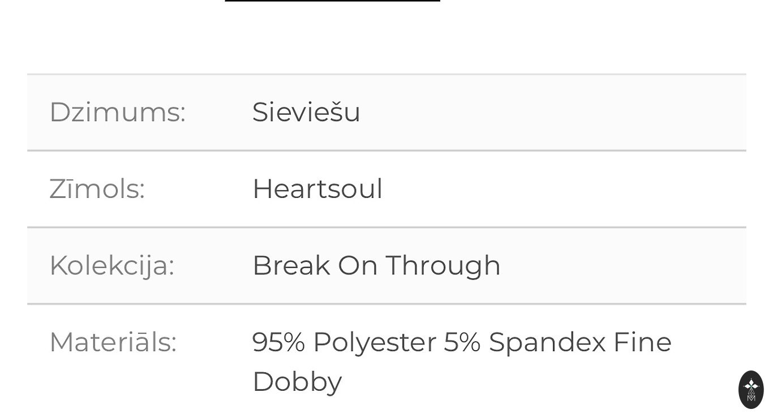Click the "Materiāls:" label
This screenshot has width=773, height=418.
[113, 342]
